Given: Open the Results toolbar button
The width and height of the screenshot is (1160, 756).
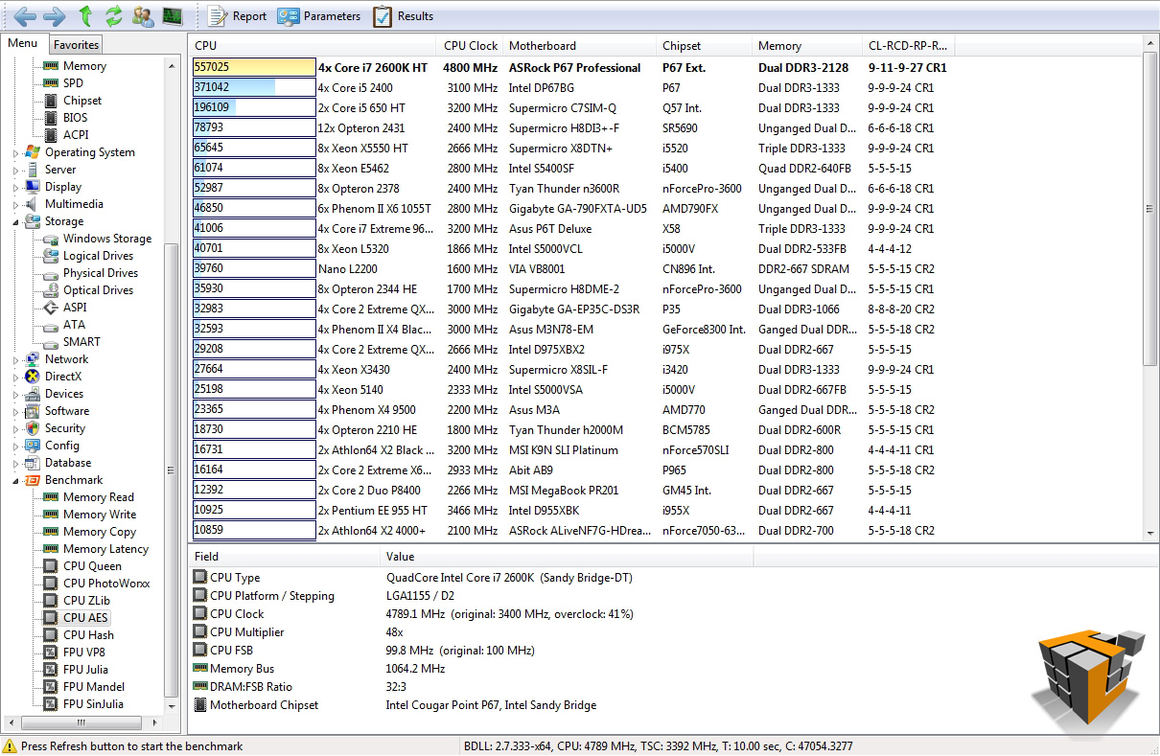Looking at the screenshot, I should pos(403,15).
